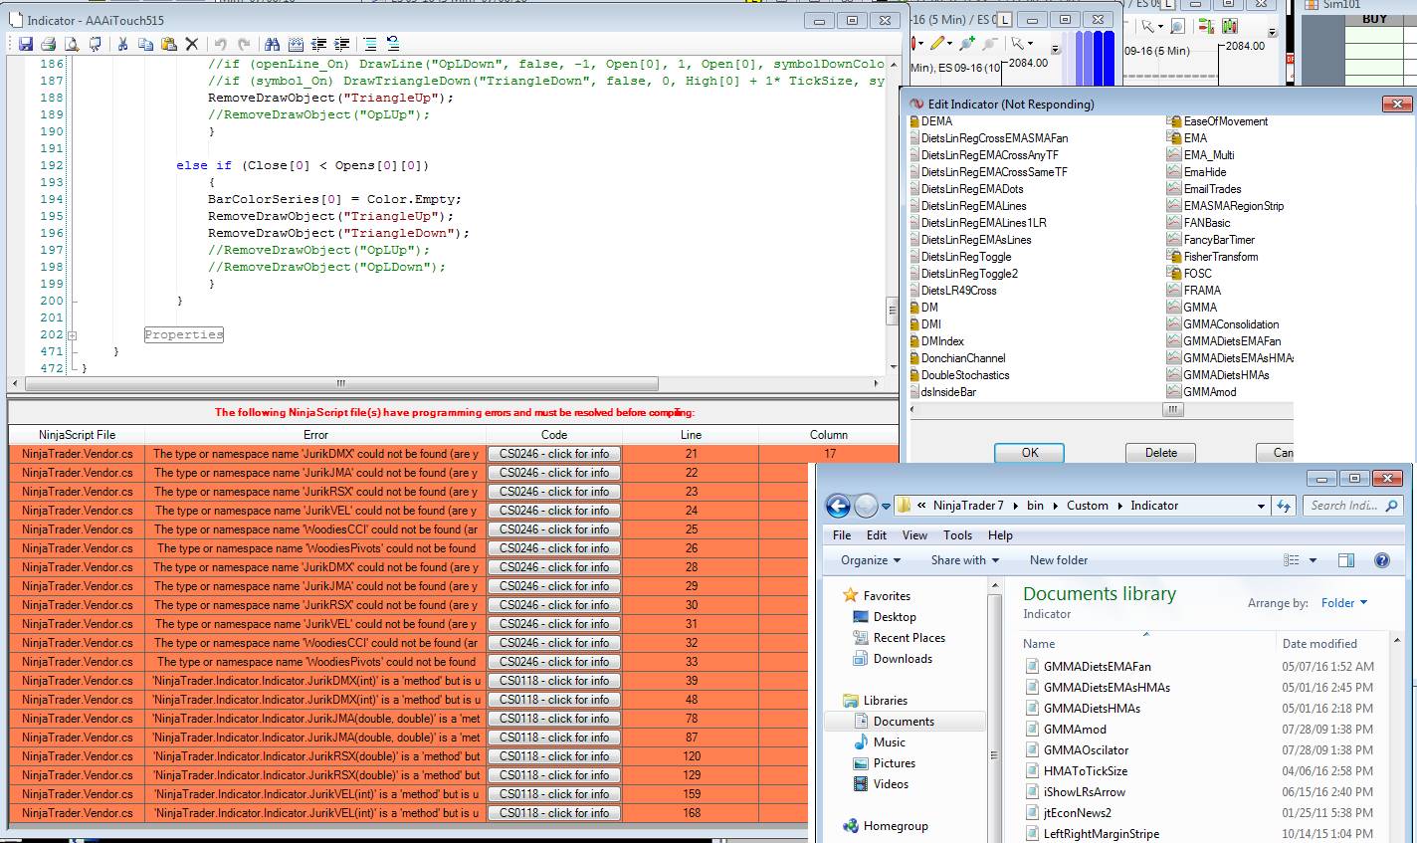Select GMMAConsolidation in indicator list

coord(1231,324)
